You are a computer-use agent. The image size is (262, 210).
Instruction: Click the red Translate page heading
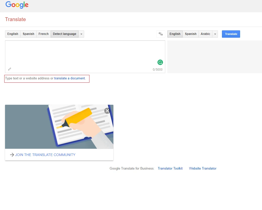(15, 19)
